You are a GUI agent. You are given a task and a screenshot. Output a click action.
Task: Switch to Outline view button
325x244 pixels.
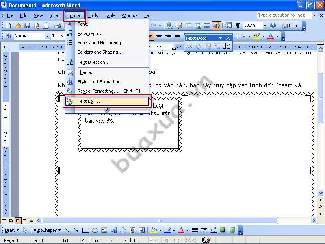pyautogui.click(x=25, y=220)
